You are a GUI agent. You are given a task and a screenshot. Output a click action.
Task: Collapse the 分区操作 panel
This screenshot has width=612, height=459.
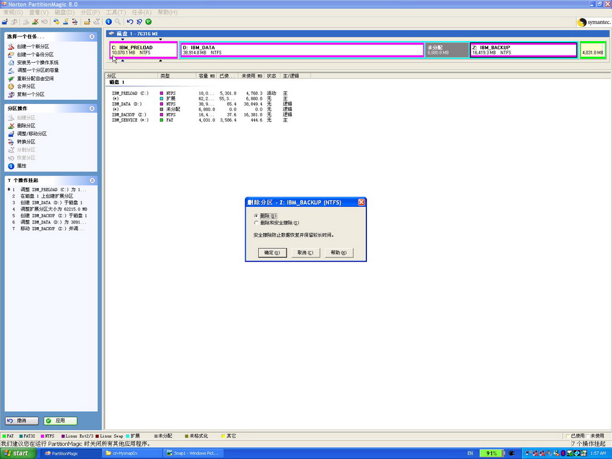(92, 109)
